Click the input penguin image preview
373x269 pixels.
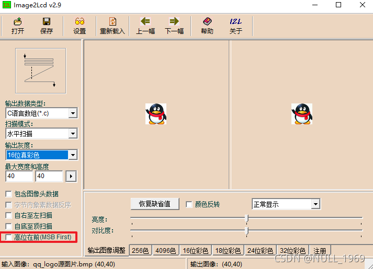pos(156,114)
